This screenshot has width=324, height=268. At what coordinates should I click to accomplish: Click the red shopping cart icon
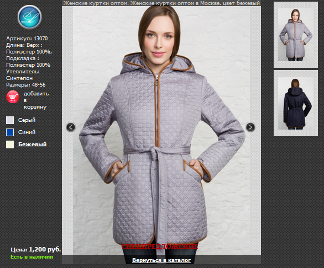coord(13,97)
